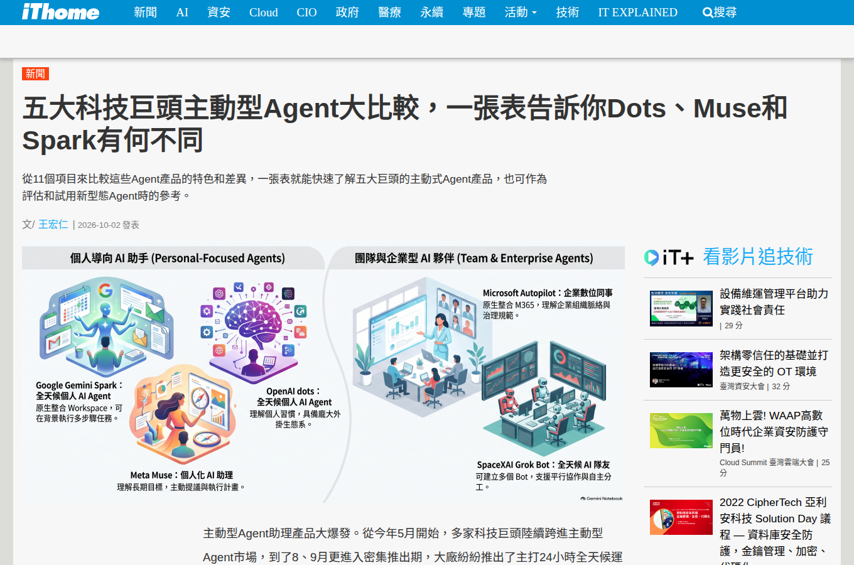The image size is (854, 565).
Task: Go to the AI section
Action: (x=182, y=13)
